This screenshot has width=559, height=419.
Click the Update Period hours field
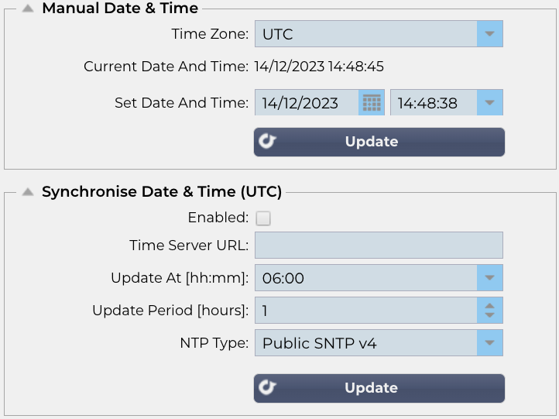[x=365, y=311]
